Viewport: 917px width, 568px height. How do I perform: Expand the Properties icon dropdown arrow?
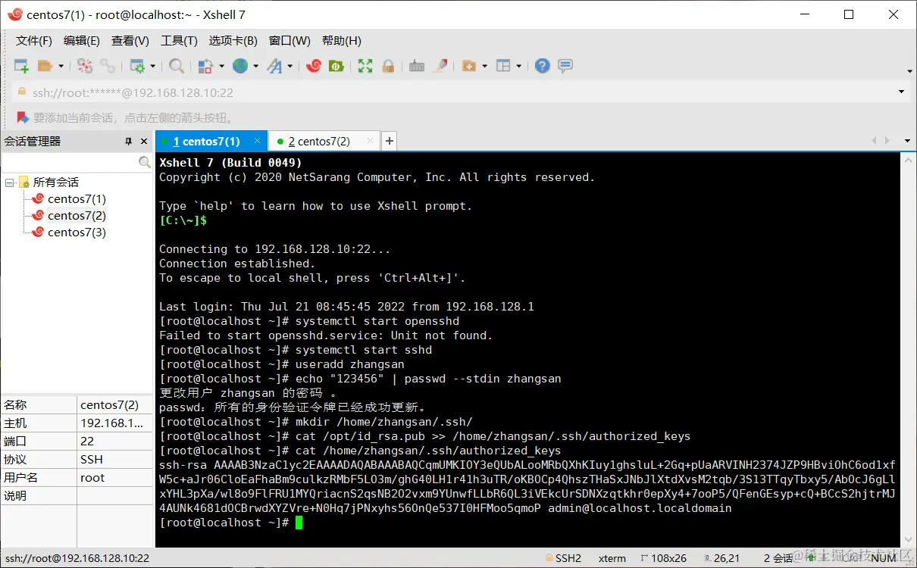152,67
